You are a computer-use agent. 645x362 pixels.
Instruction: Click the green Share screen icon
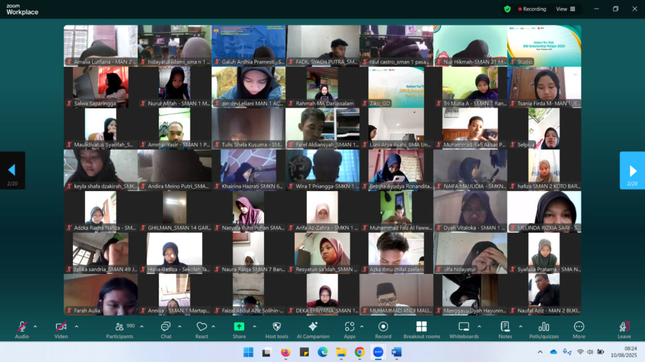tap(239, 327)
